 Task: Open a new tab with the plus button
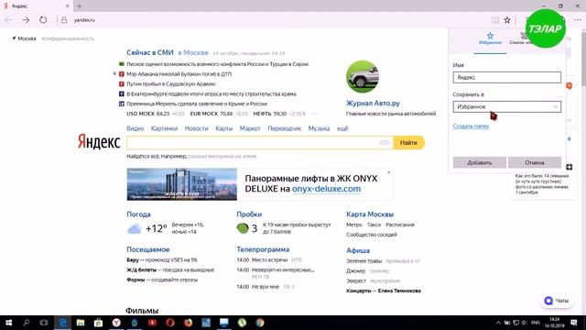pyautogui.click(x=80, y=6)
